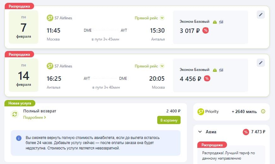Click the green baggage icon on first flight

pyautogui.click(x=215, y=22)
